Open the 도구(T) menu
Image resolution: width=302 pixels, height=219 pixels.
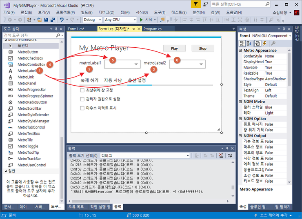[160, 13]
